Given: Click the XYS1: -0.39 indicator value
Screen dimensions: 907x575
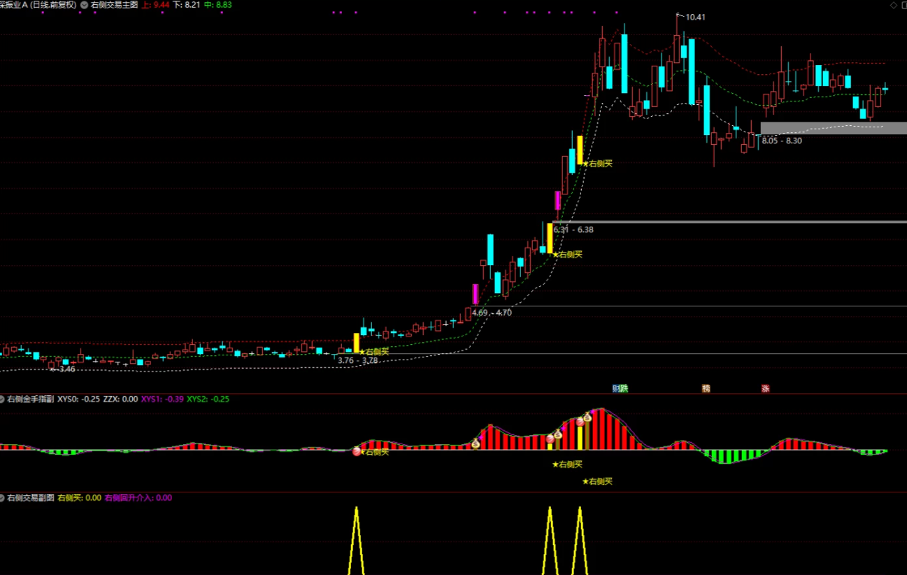Looking at the screenshot, I should coord(162,399).
